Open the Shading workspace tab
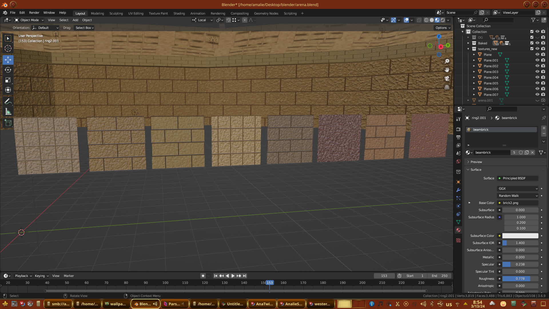Viewport: 549px width, 309px height. pos(179,13)
